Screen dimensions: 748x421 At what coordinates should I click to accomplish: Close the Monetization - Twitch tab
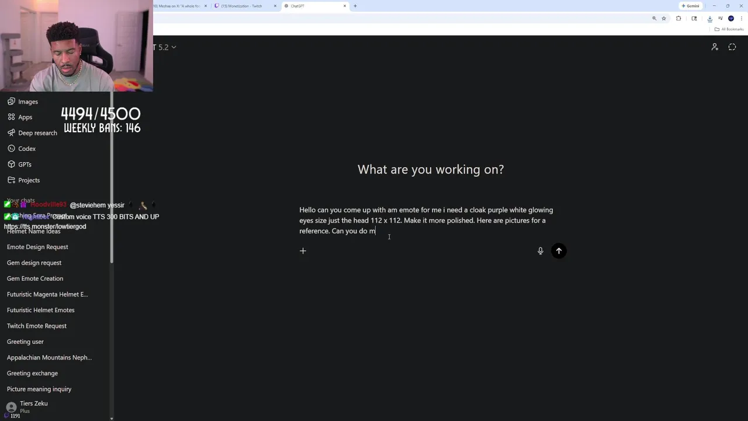275,6
